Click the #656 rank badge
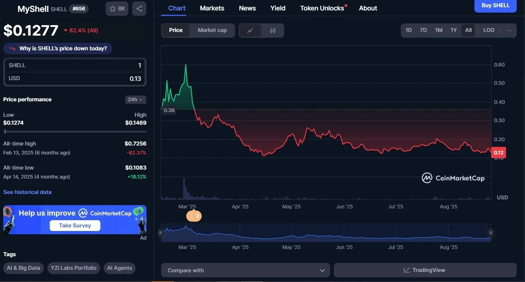Screen dimensions: 525x282 (x=79, y=9)
